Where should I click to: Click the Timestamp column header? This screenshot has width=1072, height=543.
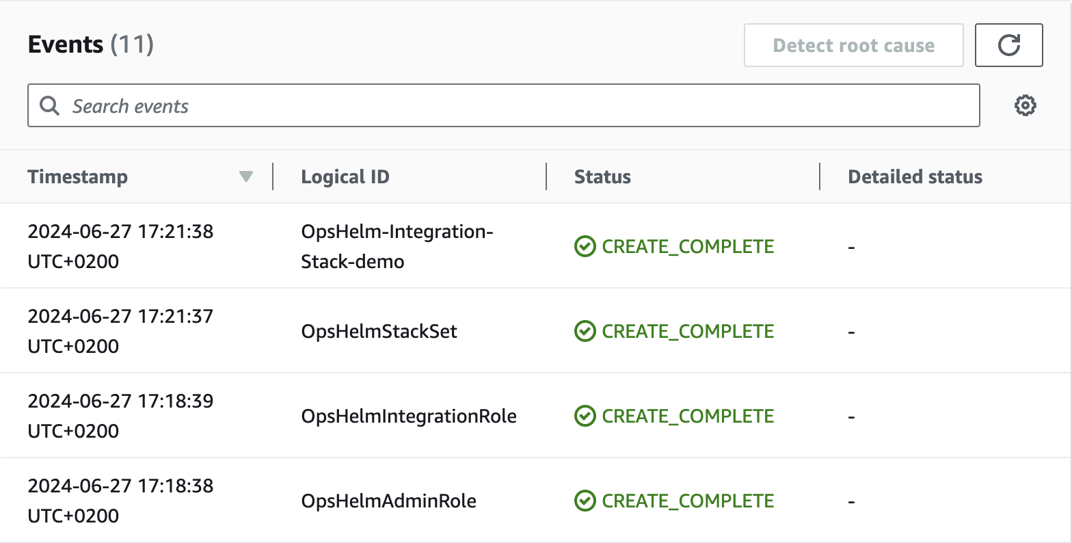[78, 176]
